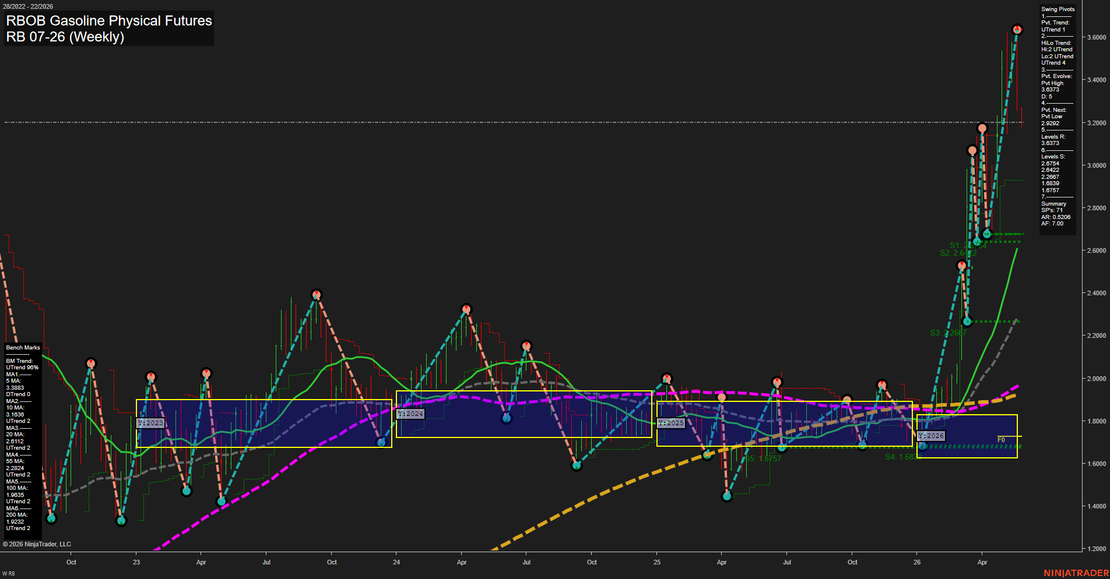The image size is (1110, 579).
Task: Click the swing low pivot marker near 1.60 in September 2024
Action: tap(577, 465)
